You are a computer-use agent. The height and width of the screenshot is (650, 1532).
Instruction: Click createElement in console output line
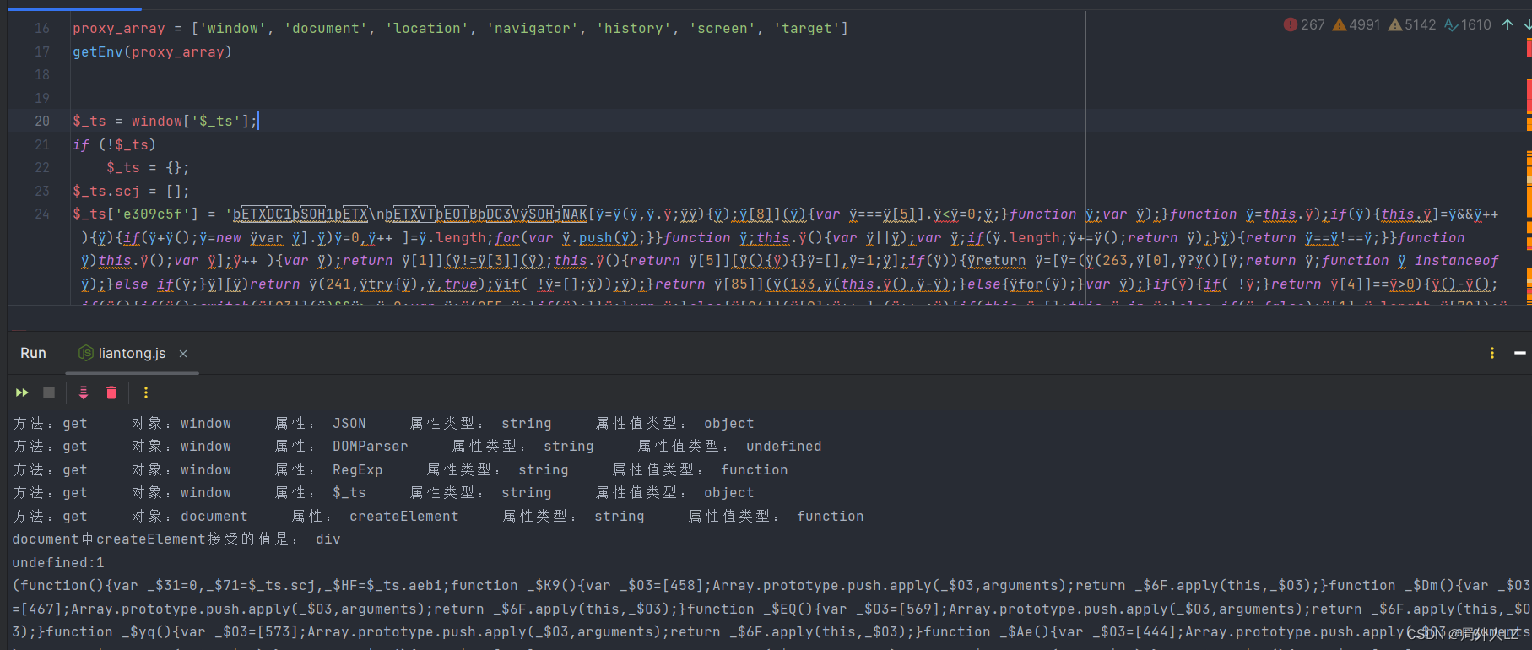(x=404, y=517)
